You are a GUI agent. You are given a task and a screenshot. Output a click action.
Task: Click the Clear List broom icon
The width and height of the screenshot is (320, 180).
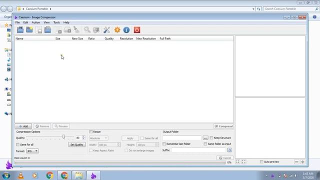point(76,30)
